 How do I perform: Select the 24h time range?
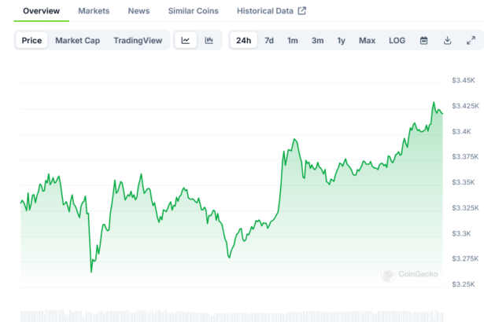(x=243, y=40)
